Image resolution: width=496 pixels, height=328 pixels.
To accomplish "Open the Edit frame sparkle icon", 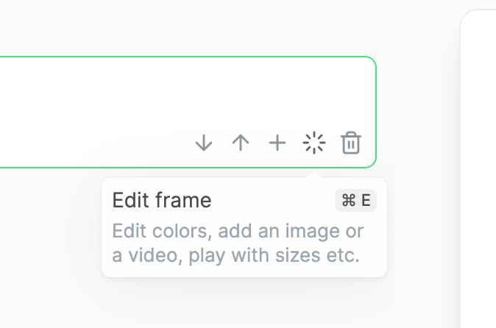I will pos(314,143).
